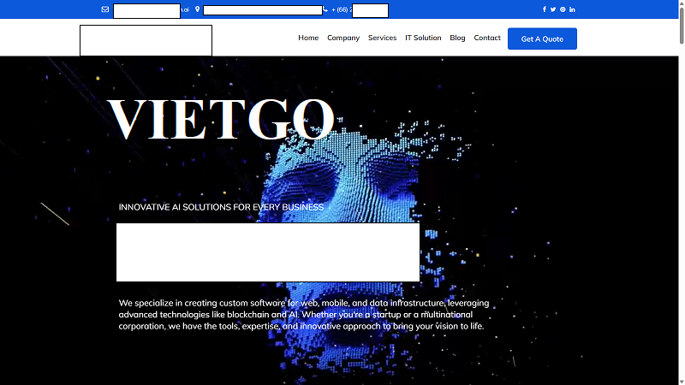Screen dimensions: 685x385
Task: Open the Home menu item
Action: click(308, 38)
